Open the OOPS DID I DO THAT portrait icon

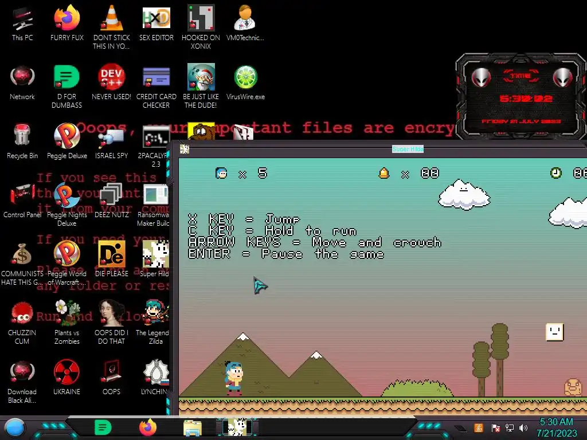[111, 323]
